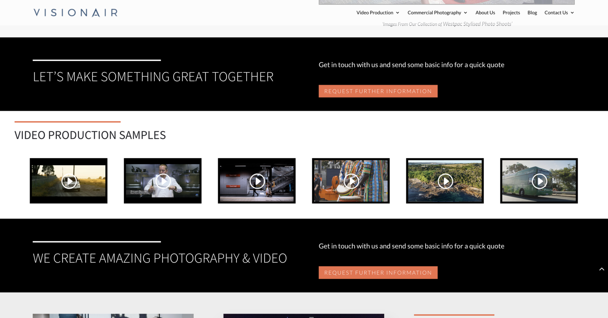Click lower Request Further Information button
Image resolution: width=608 pixels, height=318 pixels.
click(x=378, y=272)
